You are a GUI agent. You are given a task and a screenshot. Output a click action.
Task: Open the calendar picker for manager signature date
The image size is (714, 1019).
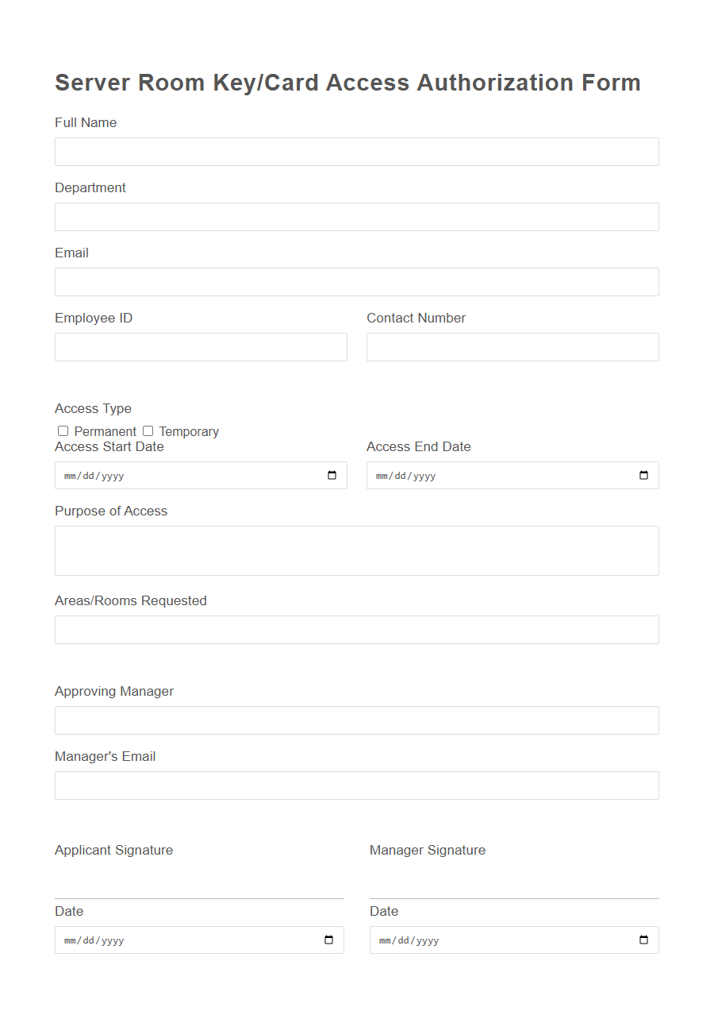[643, 940]
